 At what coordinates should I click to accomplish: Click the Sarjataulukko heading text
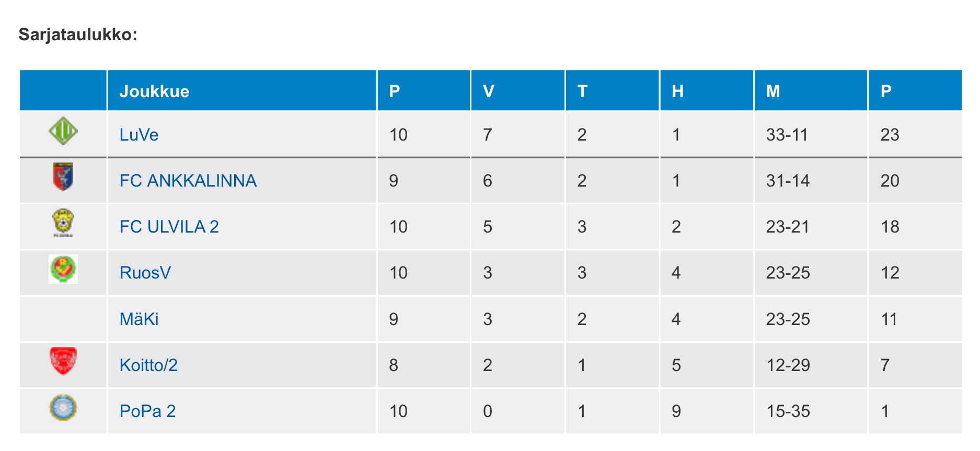pyautogui.click(x=78, y=34)
